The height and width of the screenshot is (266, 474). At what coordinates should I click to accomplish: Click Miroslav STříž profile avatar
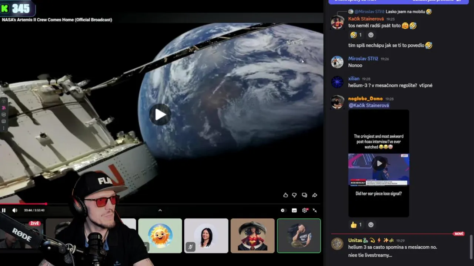pyautogui.click(x=337, y=62)
